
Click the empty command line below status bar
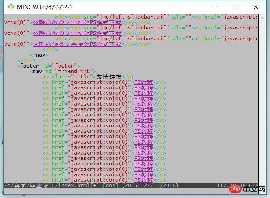(x=131, y=191)
